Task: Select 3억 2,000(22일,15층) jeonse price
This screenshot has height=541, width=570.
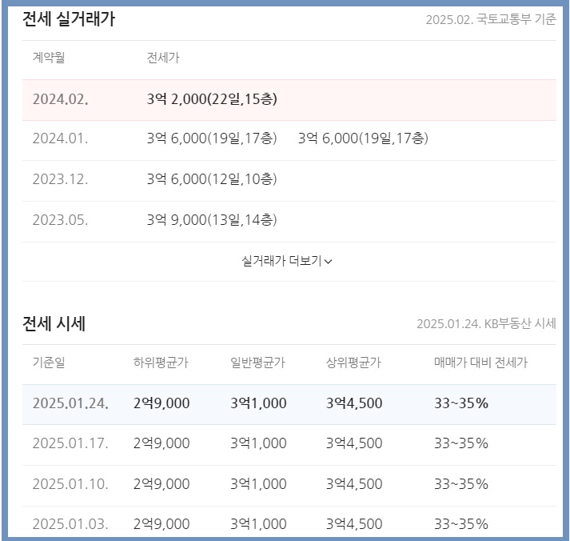Action: (212, 99)
